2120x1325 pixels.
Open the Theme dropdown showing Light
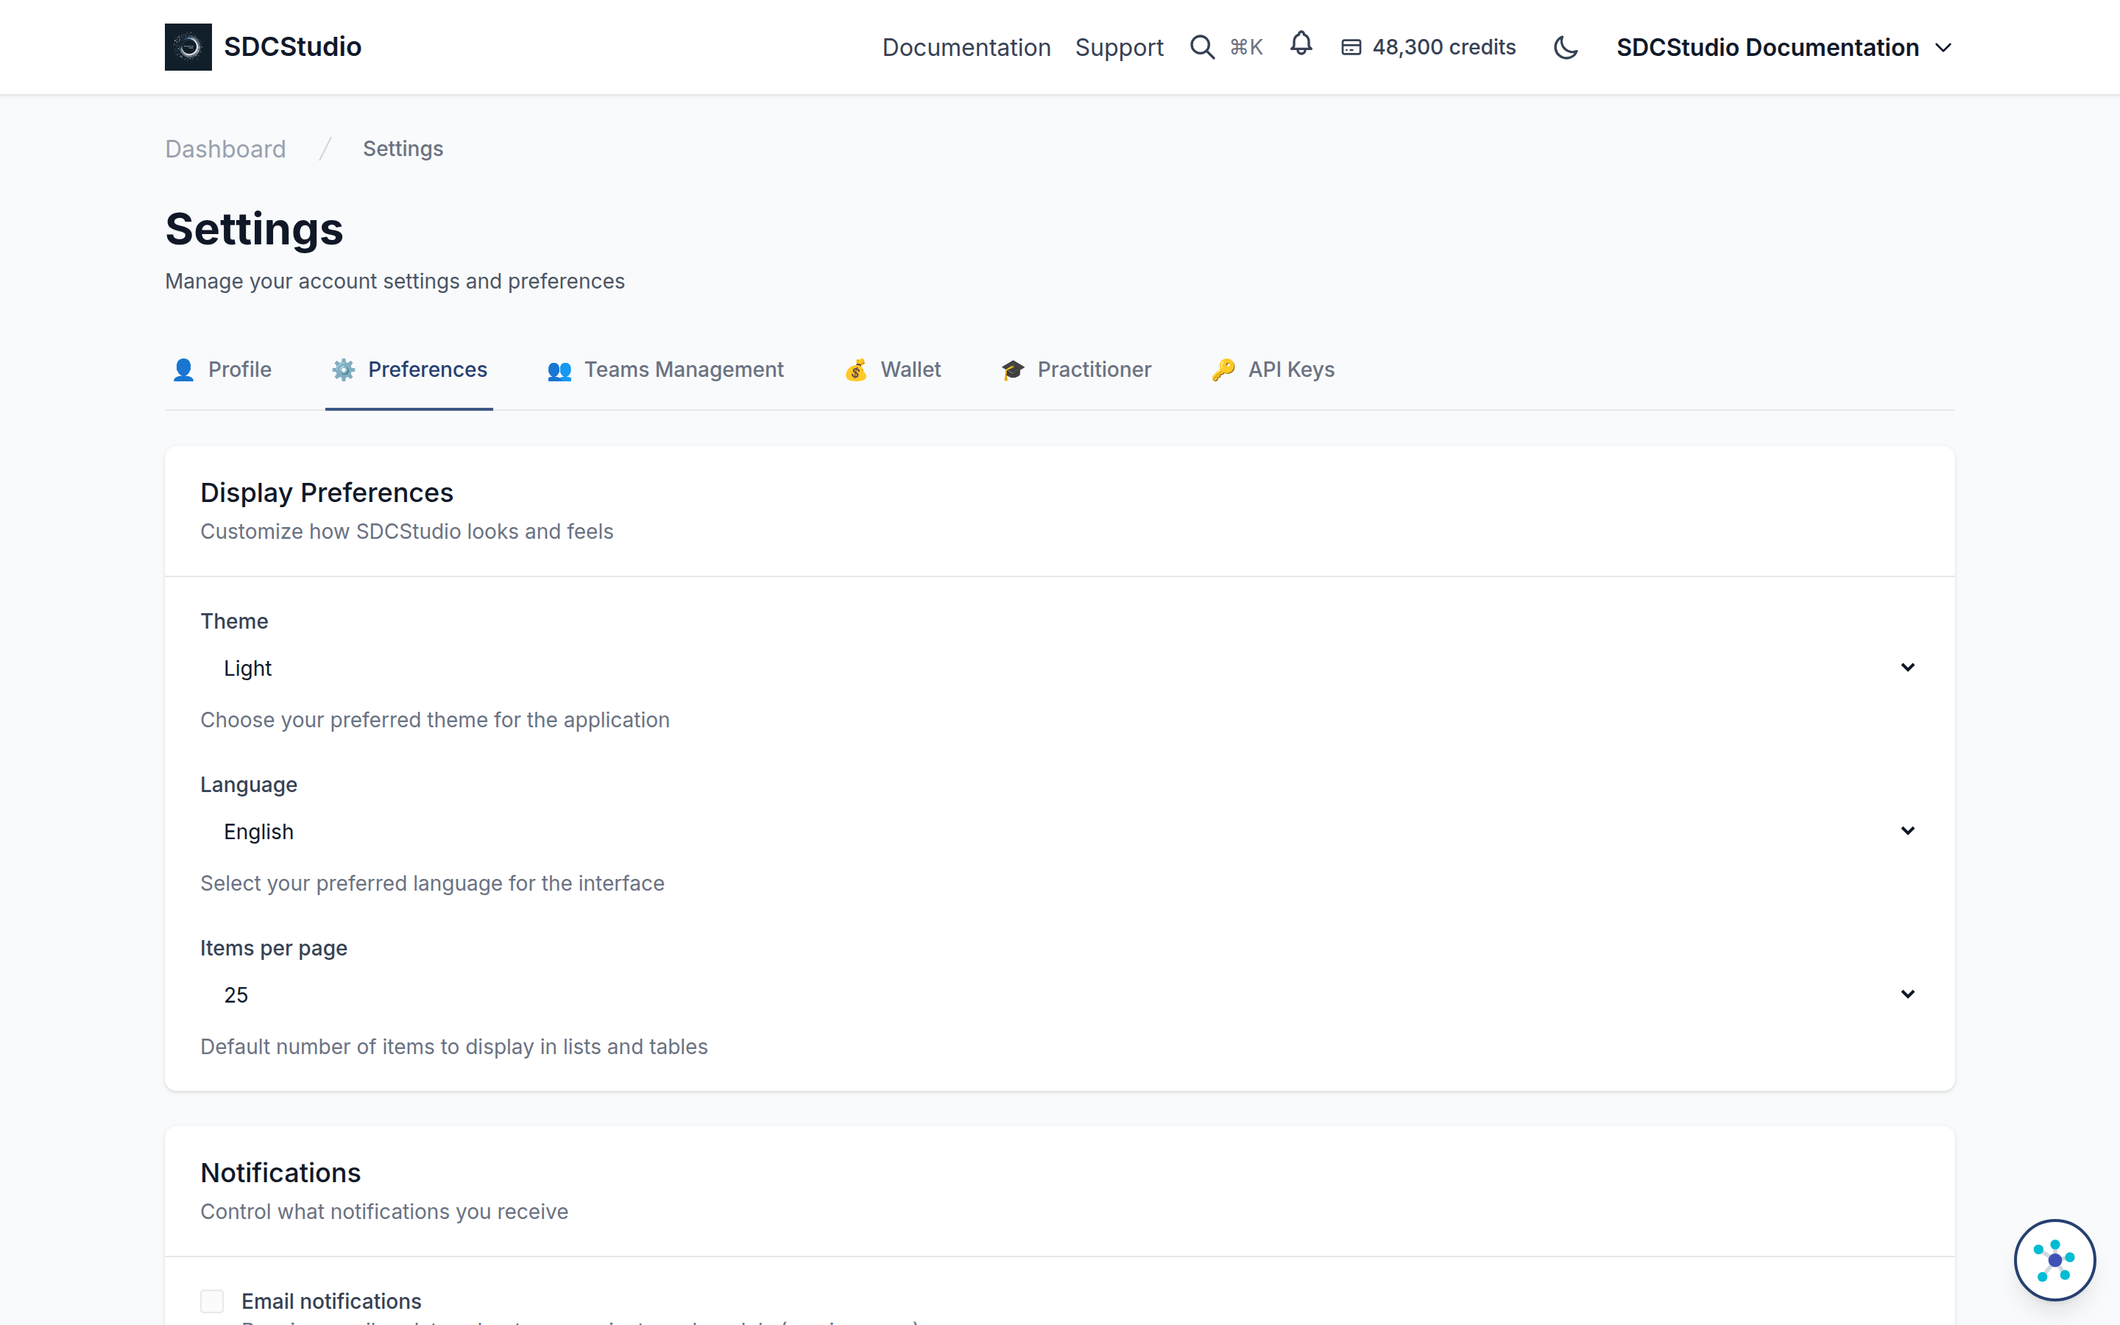tap(1059, 668)
